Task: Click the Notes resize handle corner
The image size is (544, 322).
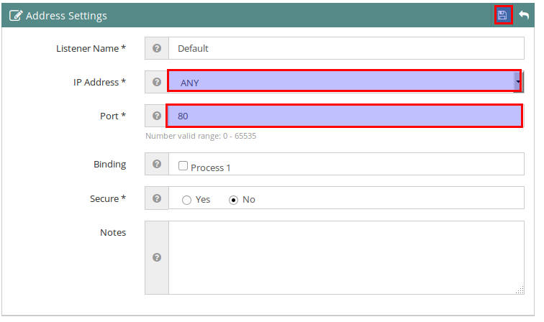Action: tap(520, 290)
